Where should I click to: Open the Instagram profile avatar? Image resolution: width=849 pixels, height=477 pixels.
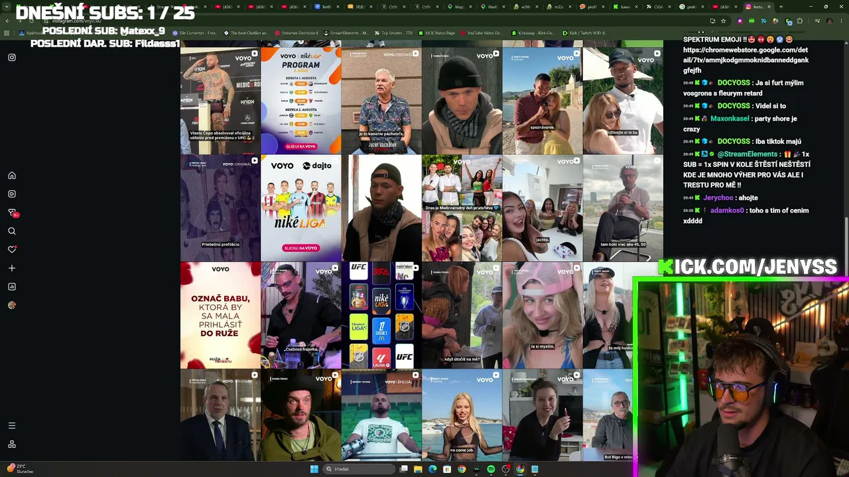pyautogui.click(x=12, y=305)
